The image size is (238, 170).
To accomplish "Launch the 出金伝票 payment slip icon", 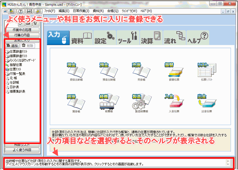I will (x=207, y=103).
